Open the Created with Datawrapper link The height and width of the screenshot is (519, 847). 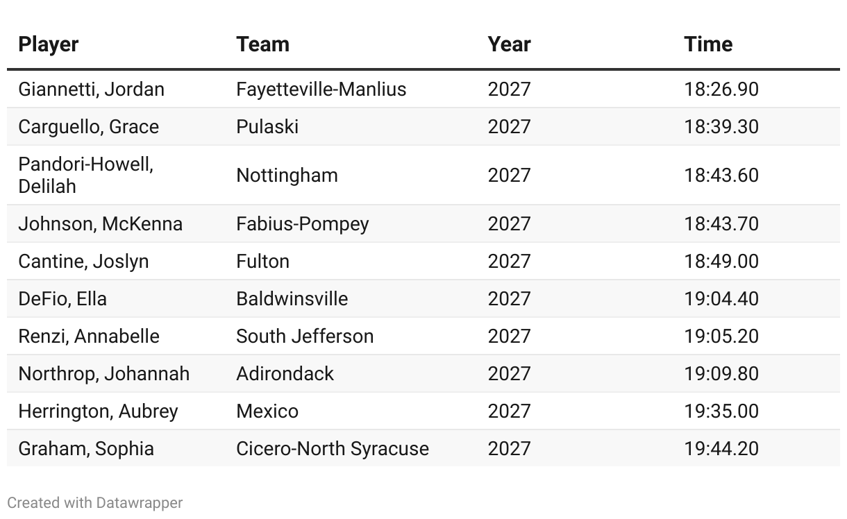(95, 503)
